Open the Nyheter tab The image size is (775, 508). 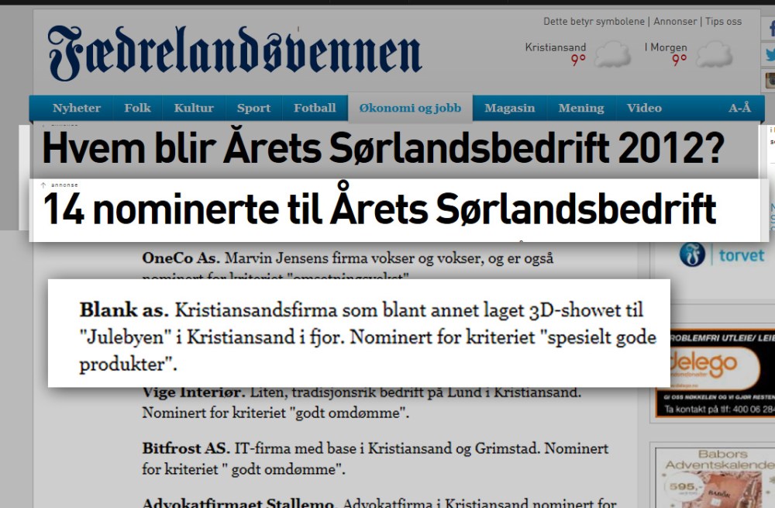(77, 108)
